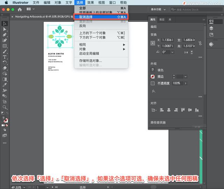Select the Rotate tool
The image size is (224, 189).
tap(5, 62)
